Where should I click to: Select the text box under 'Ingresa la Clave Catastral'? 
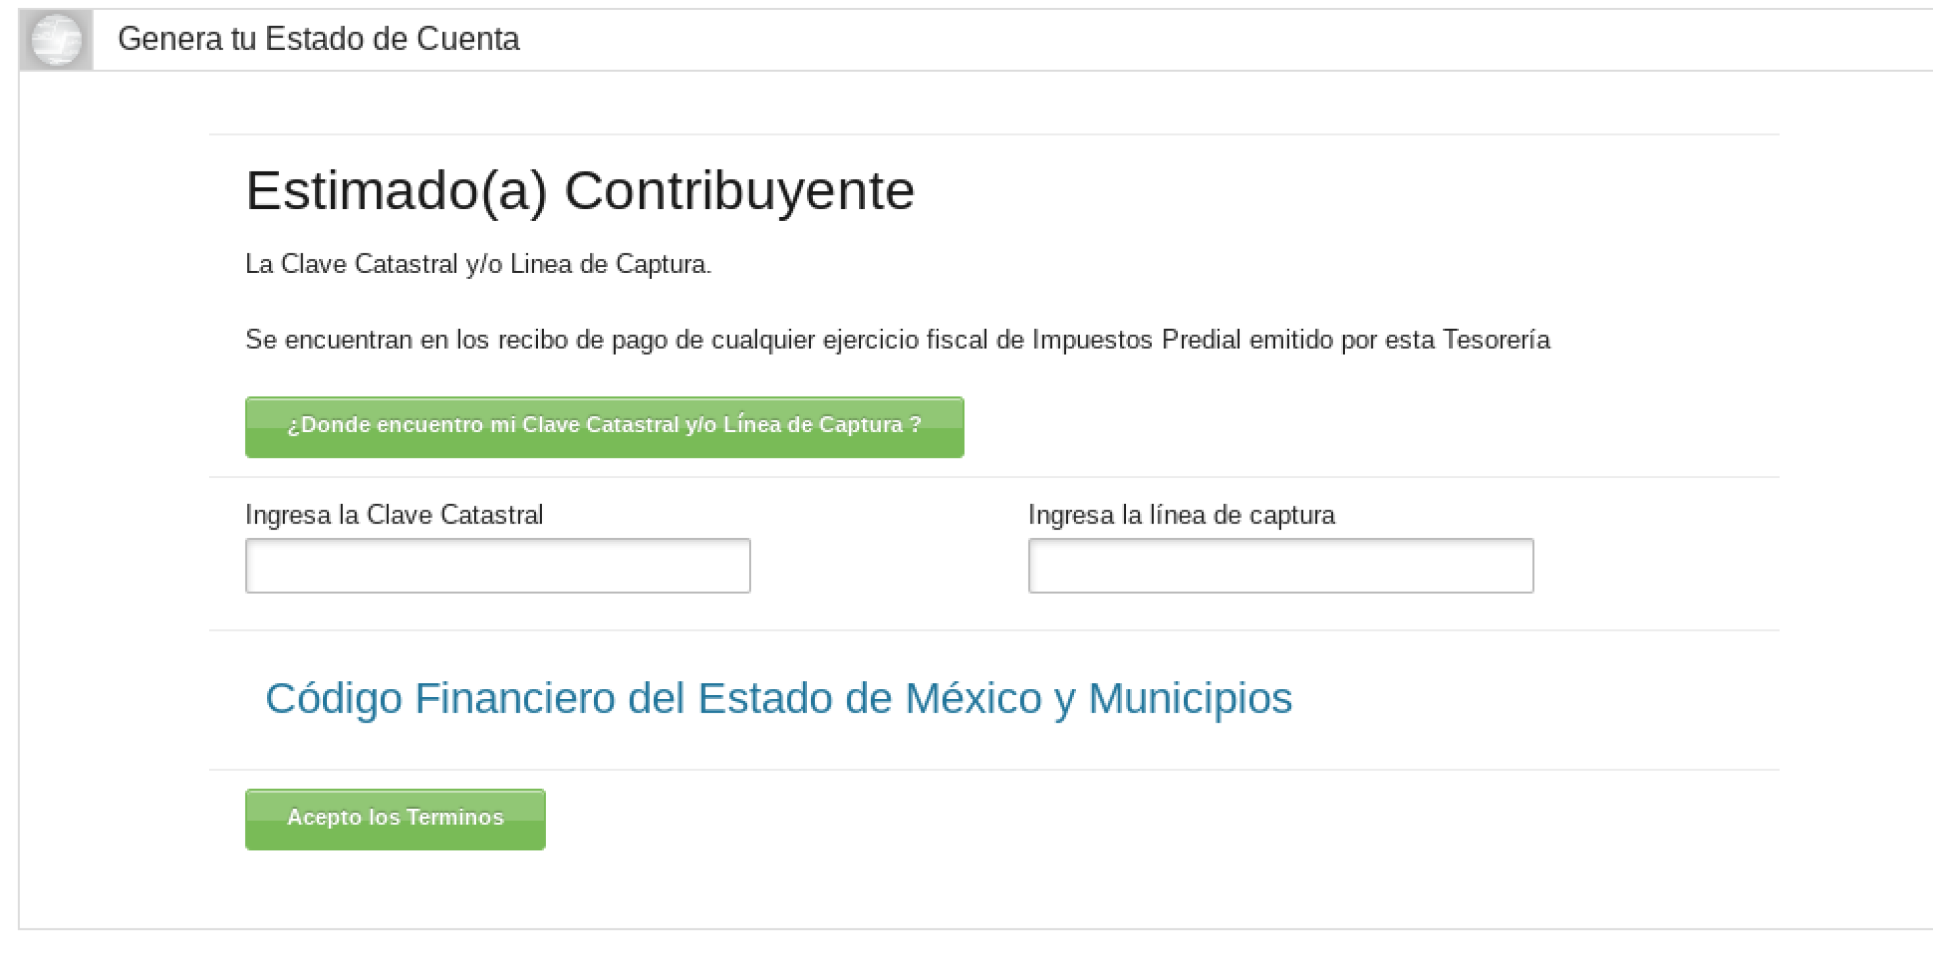pyautogui.click(x=498, y=565)
